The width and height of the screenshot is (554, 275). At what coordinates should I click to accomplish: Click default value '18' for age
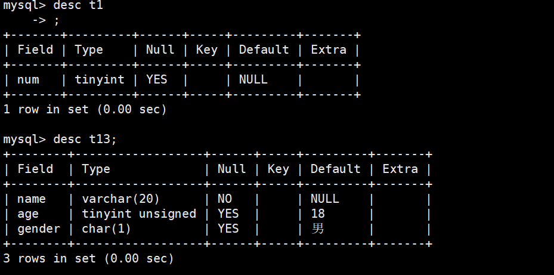318,214
